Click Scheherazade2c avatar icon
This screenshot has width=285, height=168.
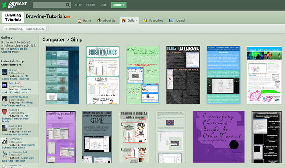click(x=4, y=99)
